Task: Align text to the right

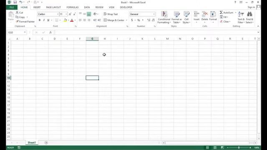Action: (x=89, y=20)
